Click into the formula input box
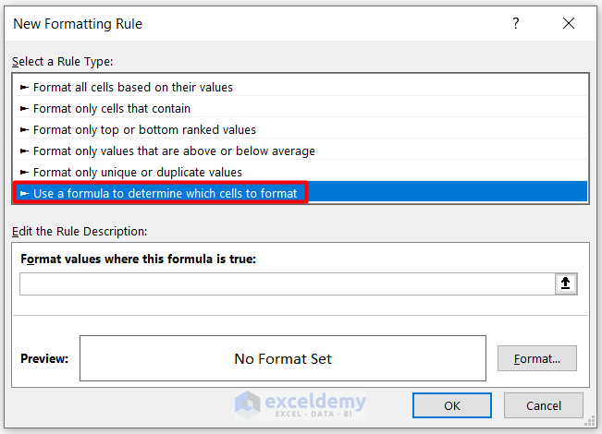Viewport: 602px width, 434px height. (287, 284)
